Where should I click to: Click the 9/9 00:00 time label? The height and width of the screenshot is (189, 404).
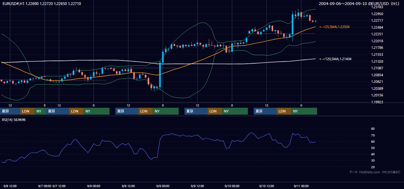click(x=163, y=186)
